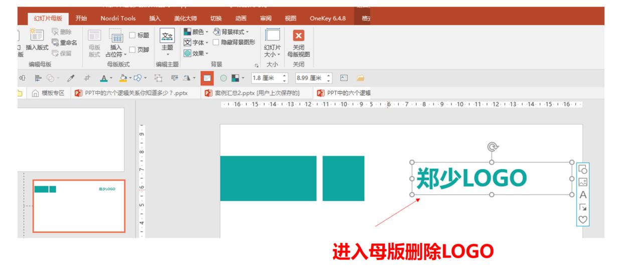Click the picture icon in floating toolbar
Viewport: 622px width, 274px height.
coord(583,182)
